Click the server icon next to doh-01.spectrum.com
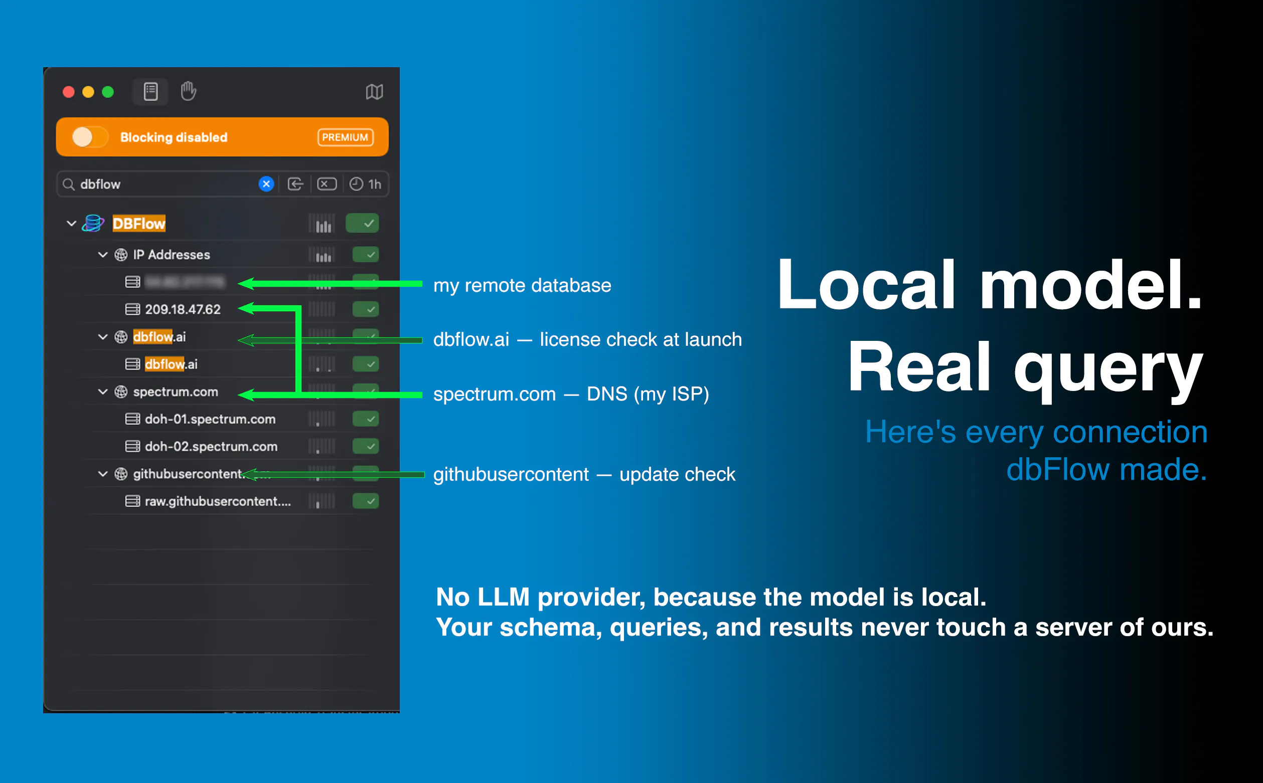Screen dimensions: 1263x783 point(132,419)
